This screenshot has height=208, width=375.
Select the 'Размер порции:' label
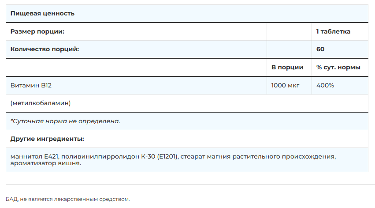click(37, 31)
